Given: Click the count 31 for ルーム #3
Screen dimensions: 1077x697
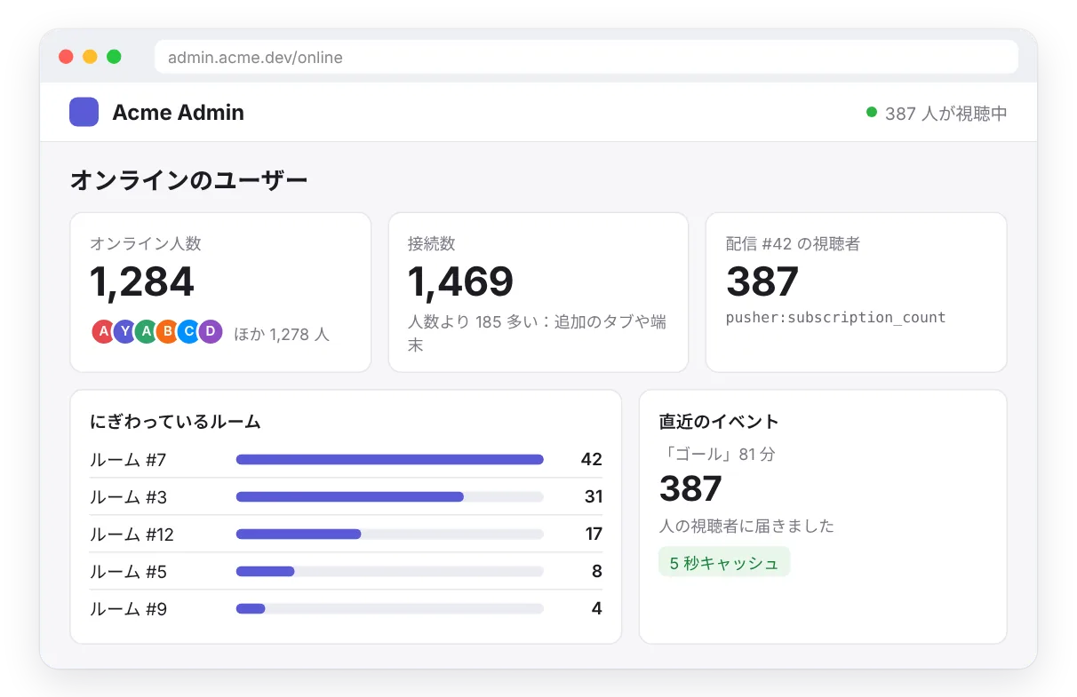Looking at the screenshot, I should (594, 497).
